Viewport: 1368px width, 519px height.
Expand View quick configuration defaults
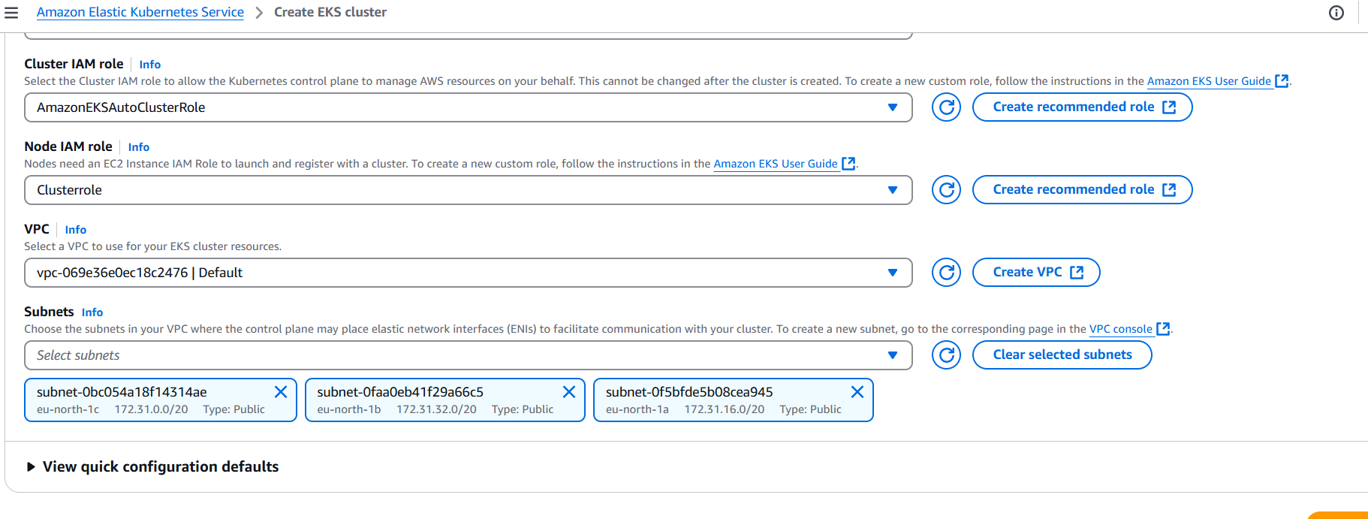tap(152, 466)
